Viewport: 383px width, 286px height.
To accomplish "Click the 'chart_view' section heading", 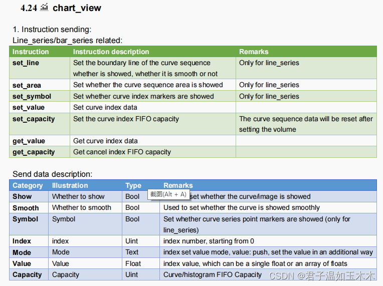I will pyautogui.click(x=77, y=8).
